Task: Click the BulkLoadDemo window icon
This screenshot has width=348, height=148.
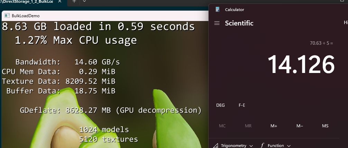Action: point(7,15)
